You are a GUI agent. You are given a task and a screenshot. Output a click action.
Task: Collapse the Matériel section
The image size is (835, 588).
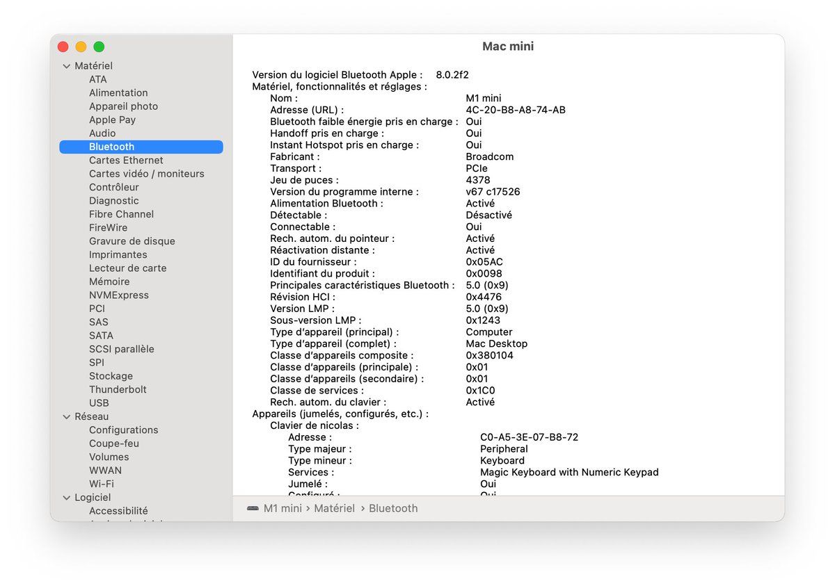click(x=67, y=67)
